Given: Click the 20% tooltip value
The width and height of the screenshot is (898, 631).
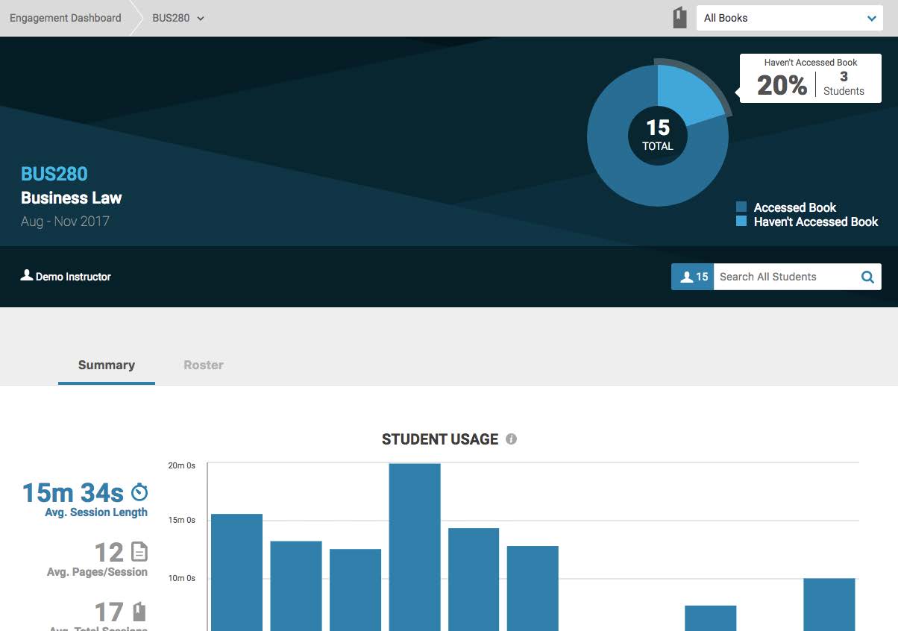Looking at the screenshot, I should 782,85.
